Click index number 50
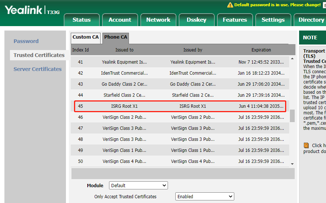Viewport: 326px width, 203px height. [80, 161]
